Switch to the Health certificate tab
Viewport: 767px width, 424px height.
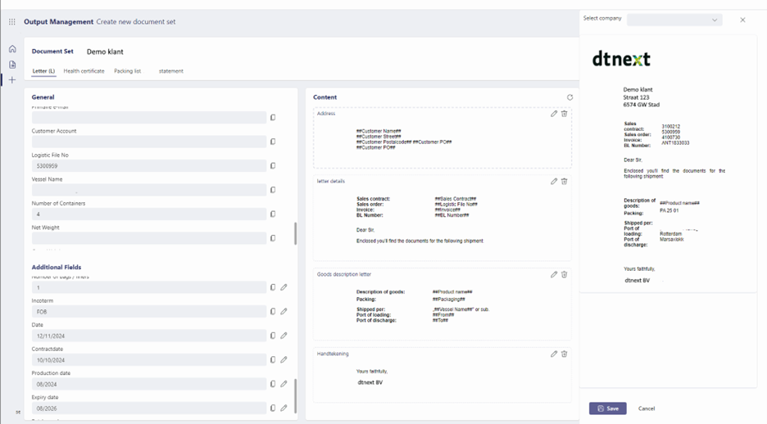[x=84, y=71]
